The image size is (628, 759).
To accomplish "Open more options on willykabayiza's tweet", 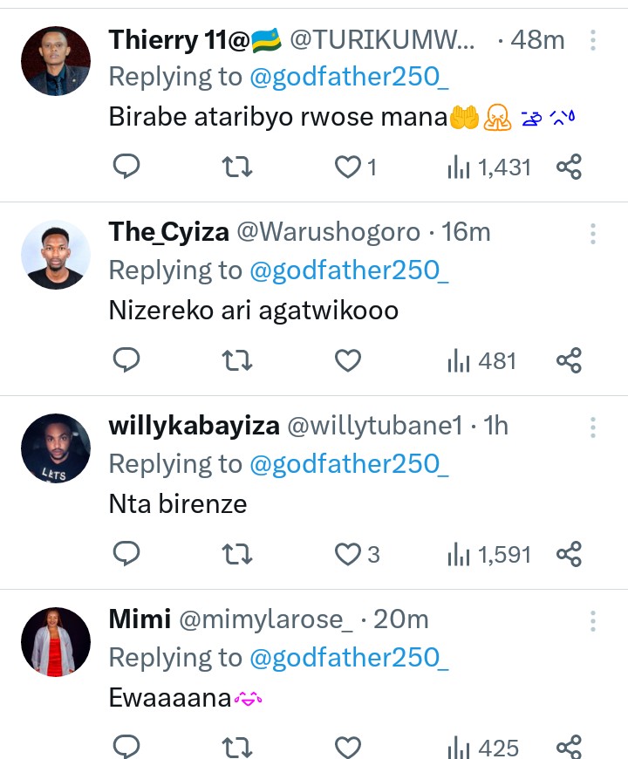I will click(593, 427).
